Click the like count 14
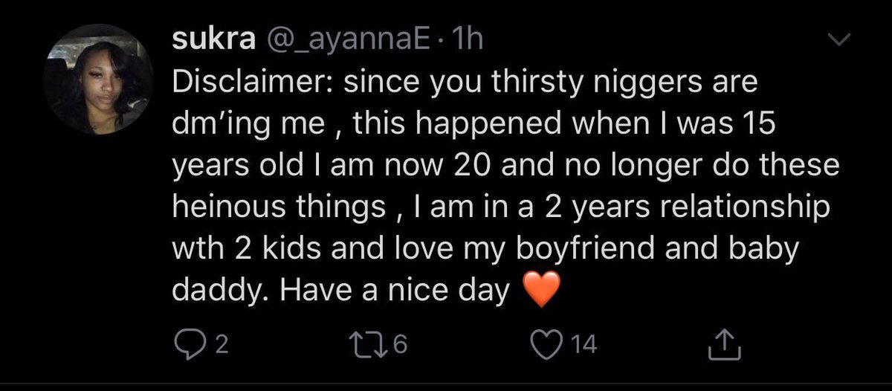 tap(584, 344)
